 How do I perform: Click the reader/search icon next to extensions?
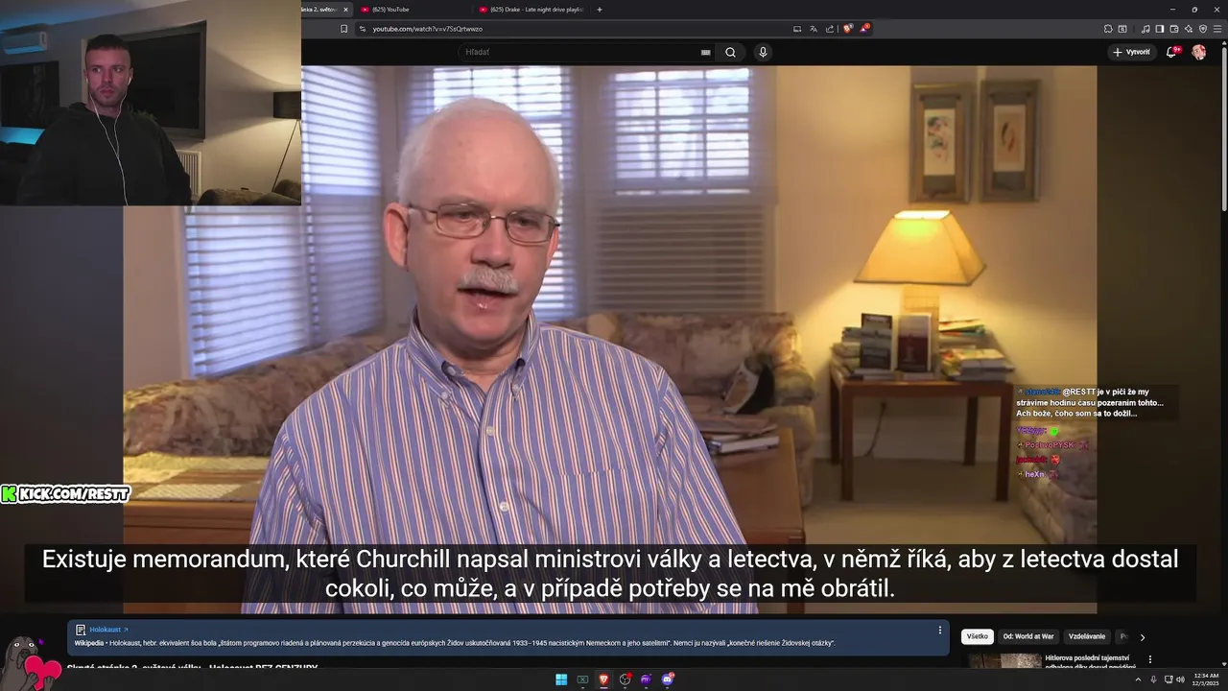click(x=1122, y=29)
